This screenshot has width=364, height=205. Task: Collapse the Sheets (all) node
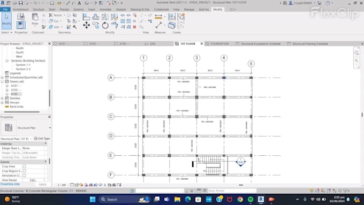2,81
